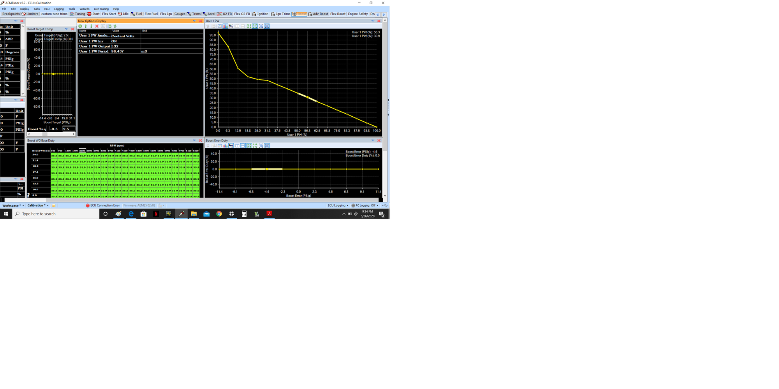The image size is (779, 389).
Task: Open the Calculator from the Windows taskbar
Action: point(244,214)
